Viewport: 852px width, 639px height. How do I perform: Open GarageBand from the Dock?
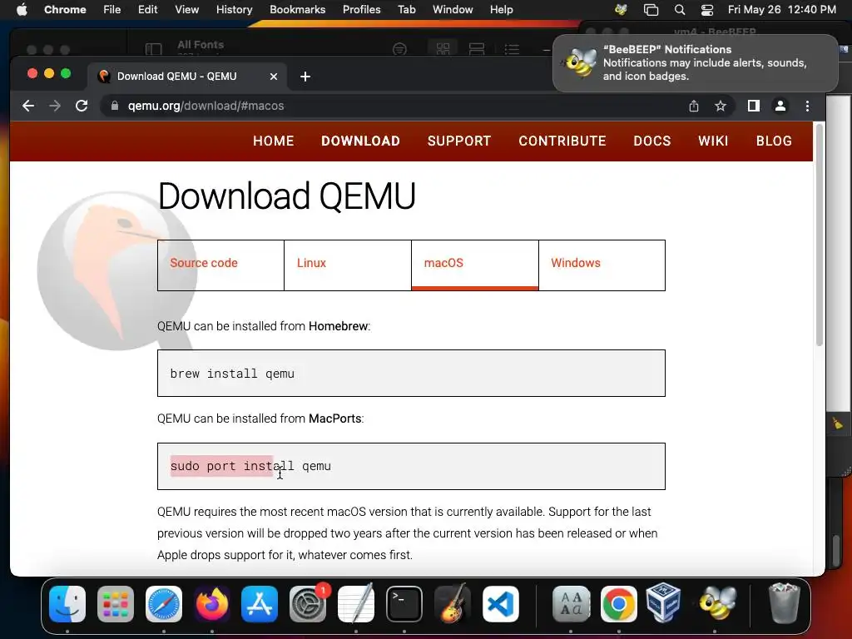point(452,604)
